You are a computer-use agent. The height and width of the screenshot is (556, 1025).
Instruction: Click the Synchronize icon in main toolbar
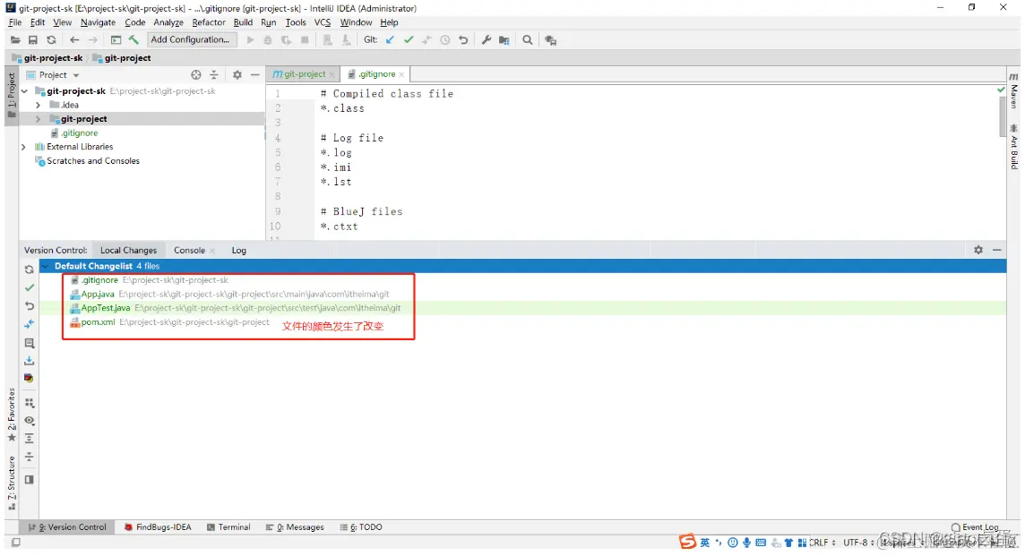pos(51,40)
